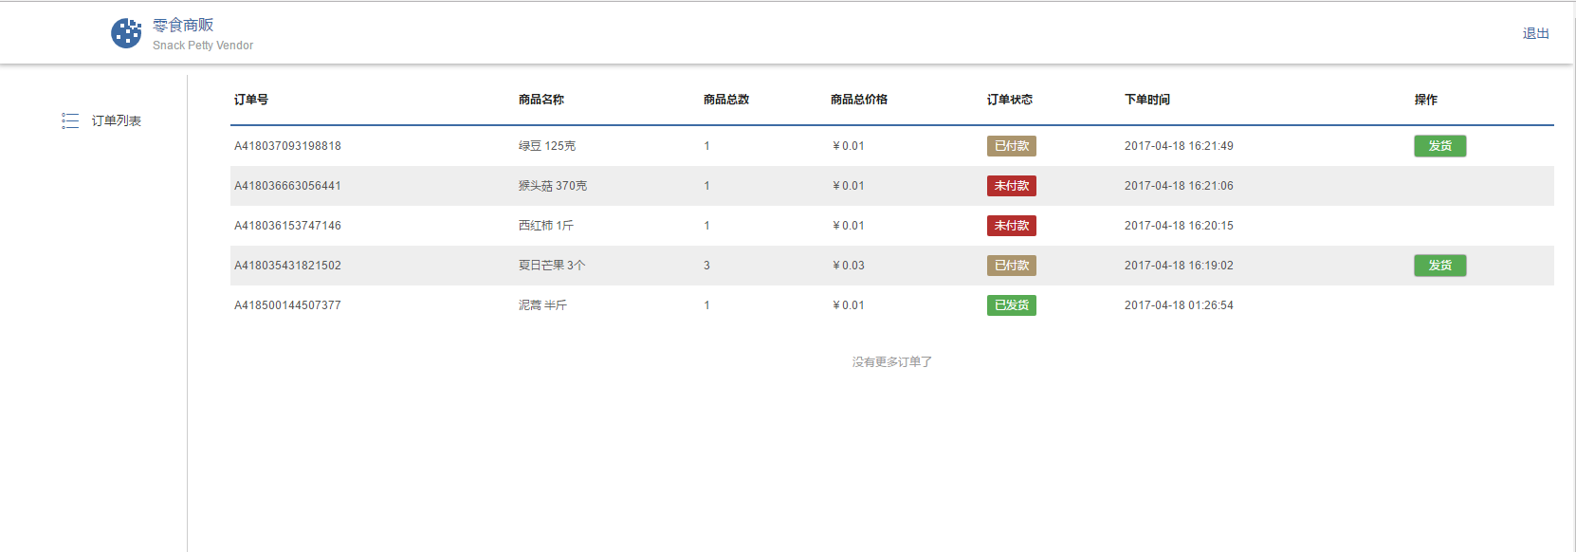The width and height of the screenshot is (1576, 552).
Task: Click 发货 for order A418035431821502
Action: (1439, 266)
